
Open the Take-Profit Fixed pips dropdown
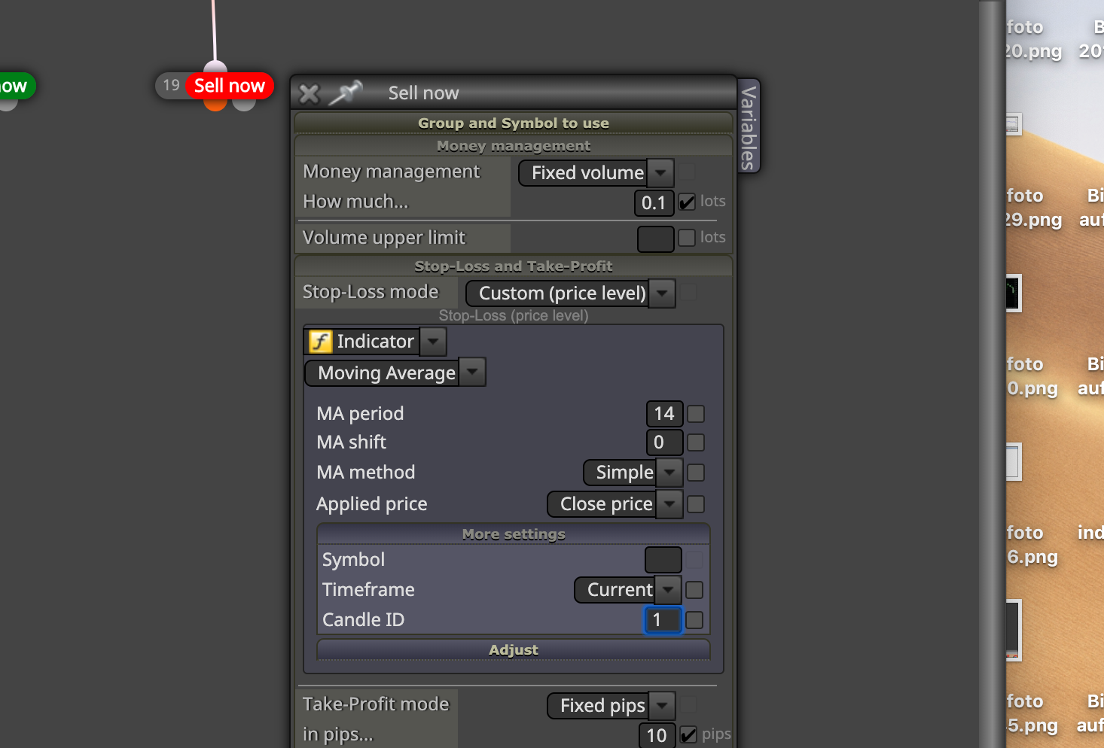(611, 706)
